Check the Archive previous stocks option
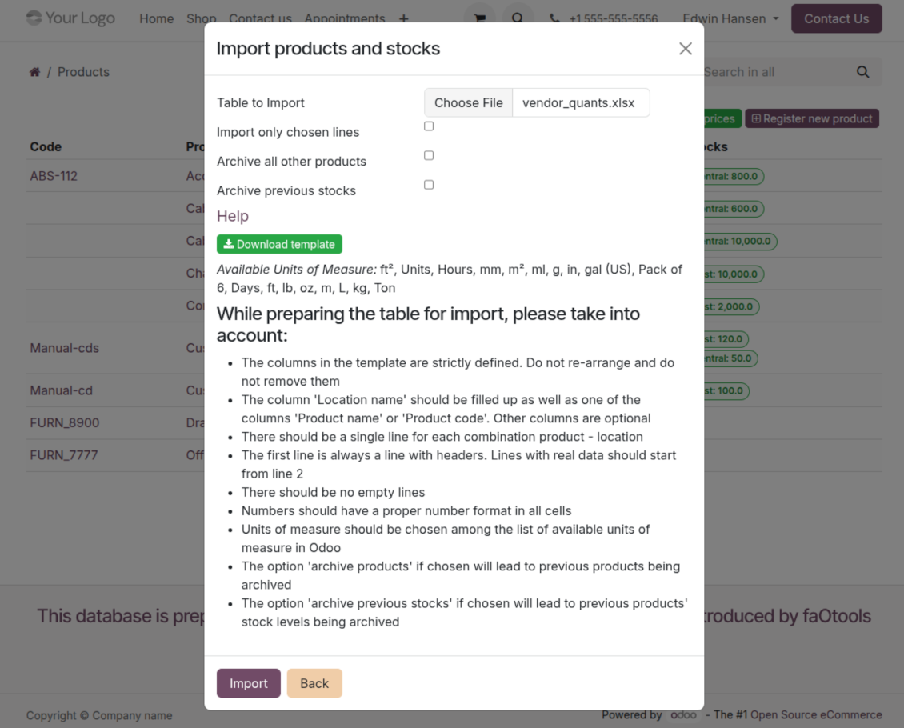904x728 pixels. (429, 185)
